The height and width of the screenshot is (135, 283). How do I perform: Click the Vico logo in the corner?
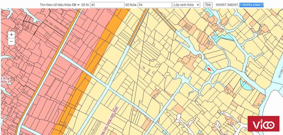(263, 124)
